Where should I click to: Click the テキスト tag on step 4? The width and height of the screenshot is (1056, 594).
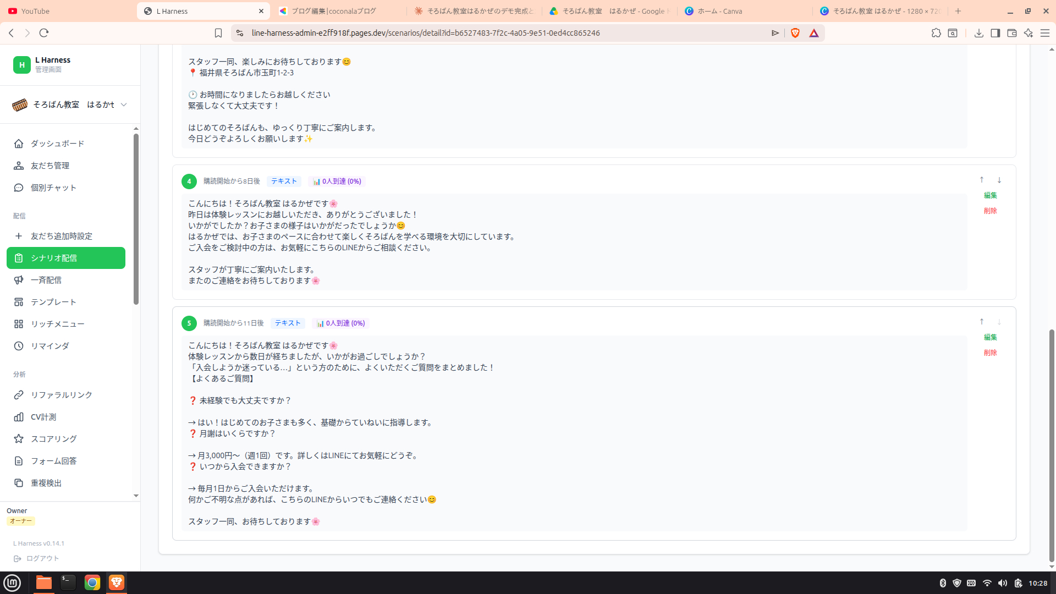284,181
